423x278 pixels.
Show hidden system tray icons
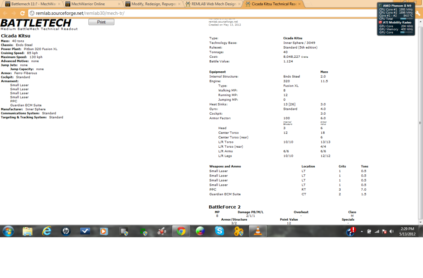tap(362, 231)
